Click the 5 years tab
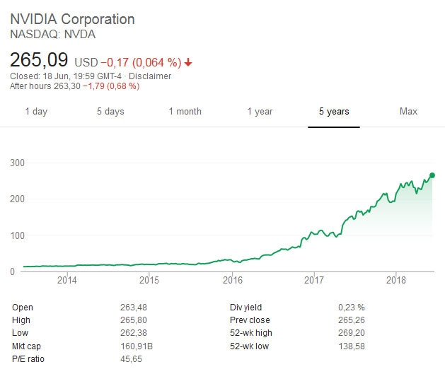Viewport: 445px width, 374px height. [x=334, y=111]
